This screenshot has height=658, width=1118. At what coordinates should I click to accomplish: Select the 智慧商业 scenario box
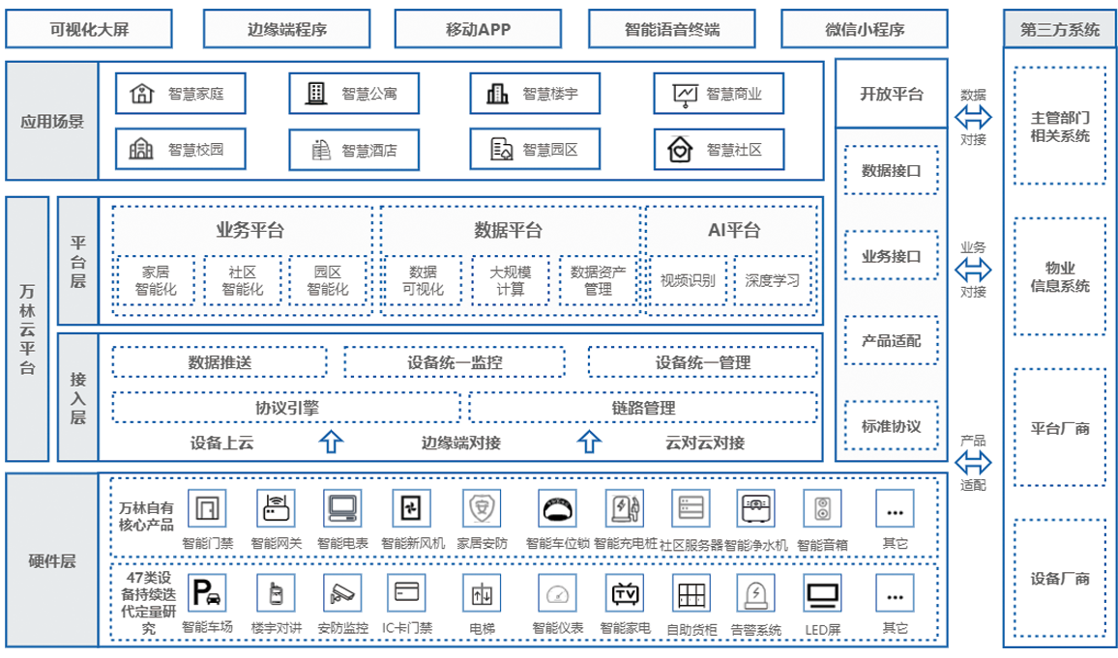point(719,94)
